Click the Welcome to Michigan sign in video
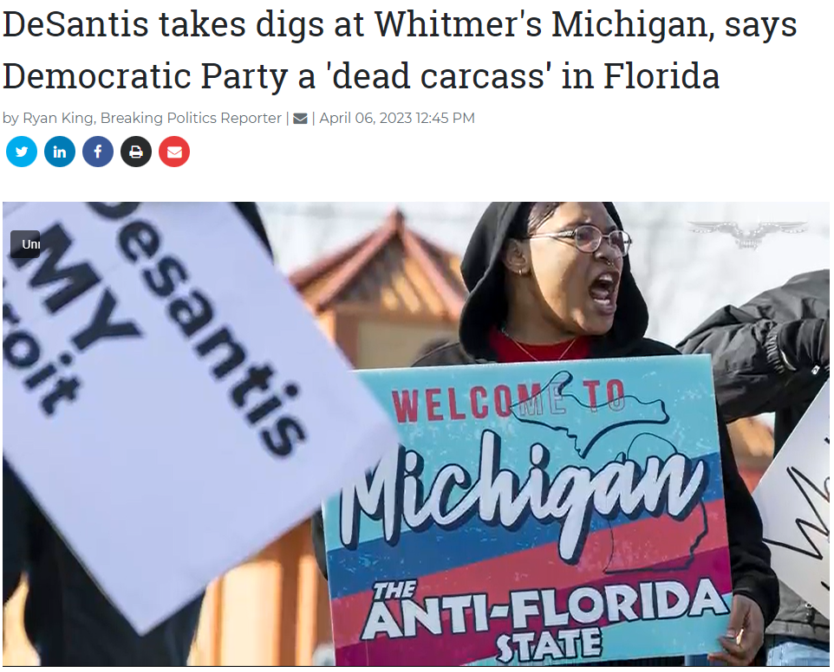The image size is (834, 672). [526, 510]
